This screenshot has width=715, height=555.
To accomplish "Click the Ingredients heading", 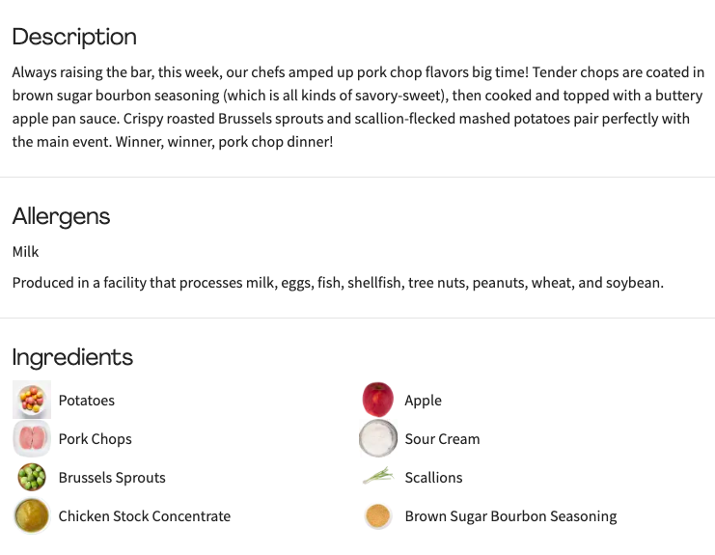I will [x=72, y=357].
